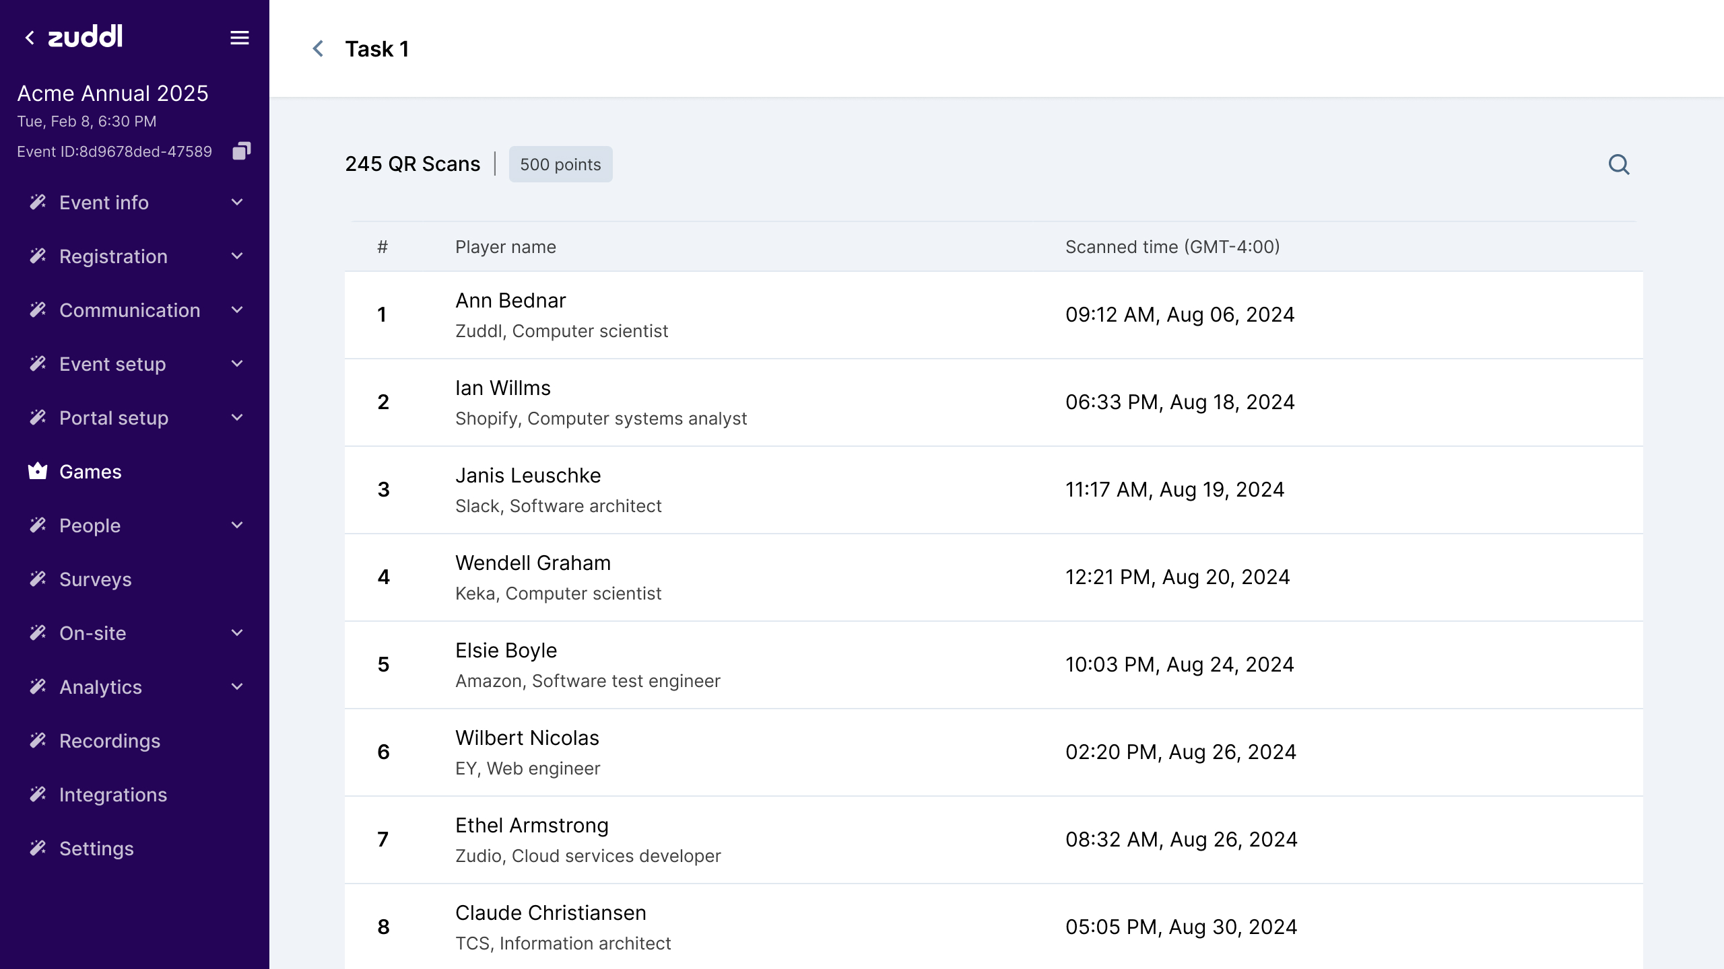Image resolution: width=1724 pixels, height=969 pixels.
Task: Click the search magnifier icon
Action: pos(1618,164)
